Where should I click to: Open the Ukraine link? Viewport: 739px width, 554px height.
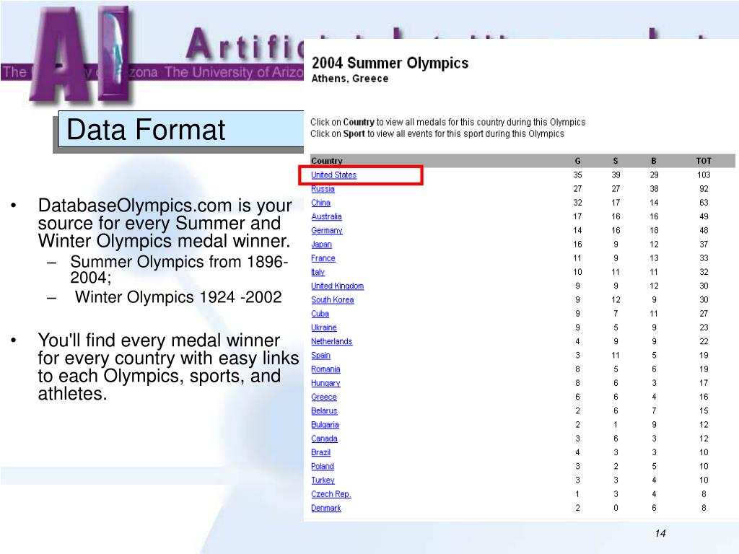point(324,327)
